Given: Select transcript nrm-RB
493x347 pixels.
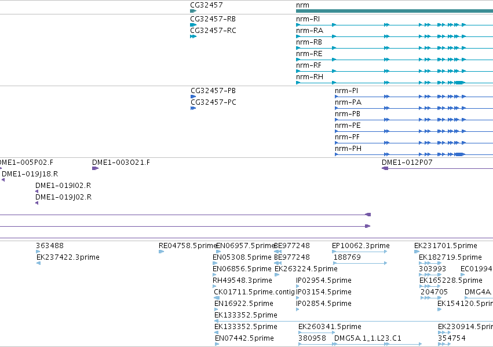Looking at the screenshot, I should (309, 42).
